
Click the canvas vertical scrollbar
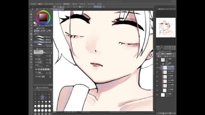click(153, 61)
